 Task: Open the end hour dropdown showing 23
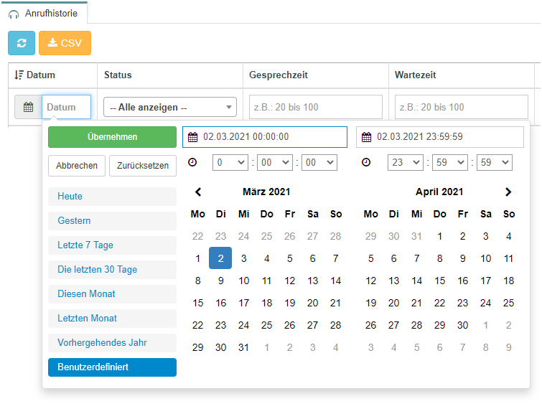click(406, 162)
